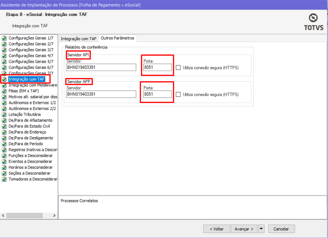Open Autônomos e Externos 2/2 step
328x238 pixels.
pyautogui.click(x=32, y=108)
